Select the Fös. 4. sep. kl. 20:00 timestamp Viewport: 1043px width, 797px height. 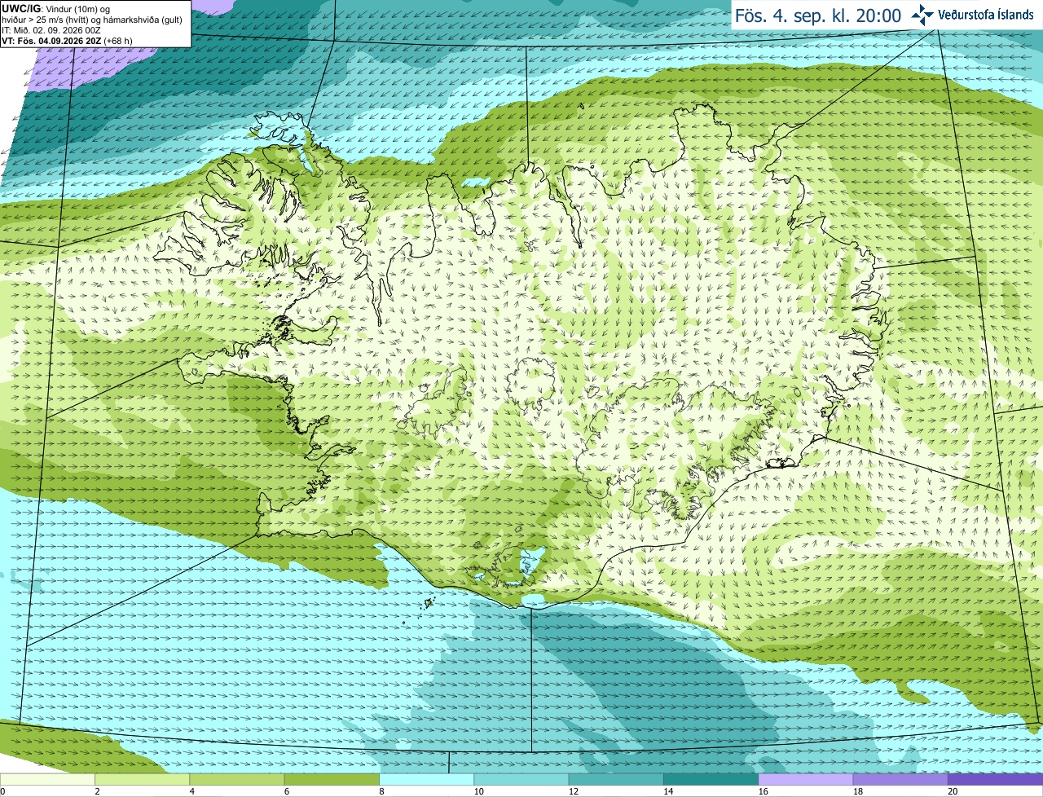[818, 15]
